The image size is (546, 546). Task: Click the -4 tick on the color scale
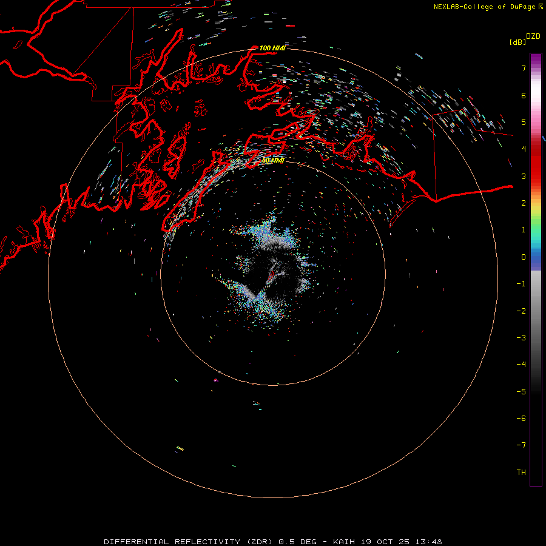(521, 365)
